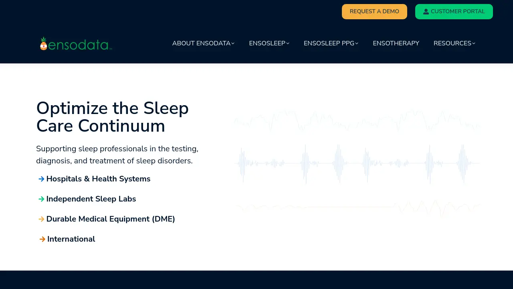Image resolution: width=513 pixels, height=289 pixels.
Task: Click the ensodata pineapple logo
Action: tap(76, 43)
